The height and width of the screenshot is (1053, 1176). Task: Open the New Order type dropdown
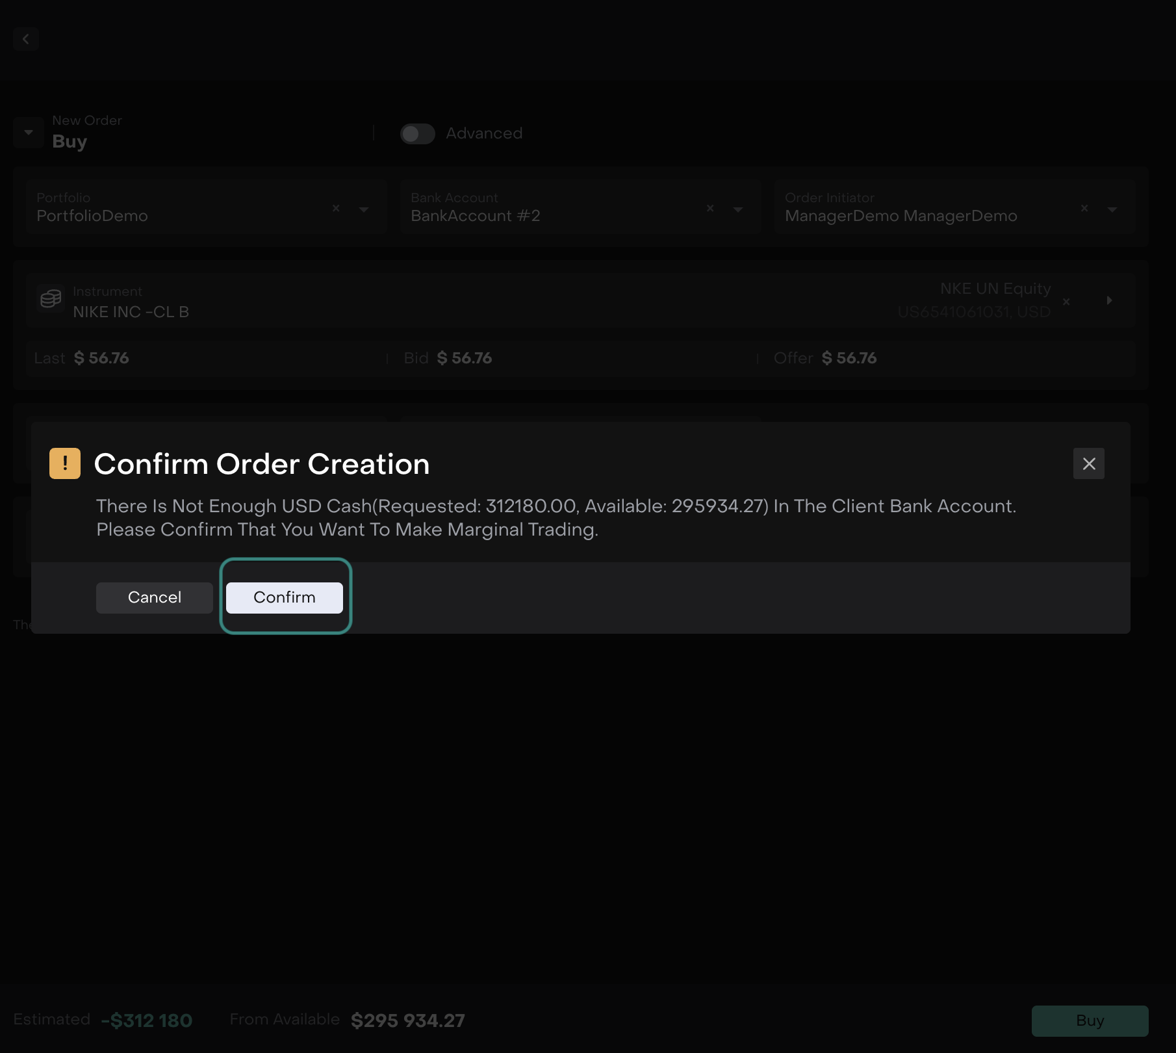point(29,133)
